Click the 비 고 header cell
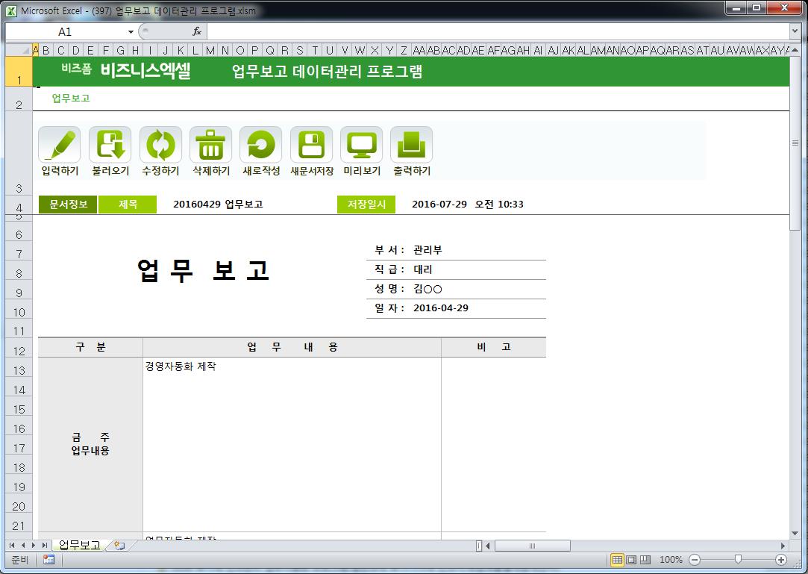 [x=494, y=347]
